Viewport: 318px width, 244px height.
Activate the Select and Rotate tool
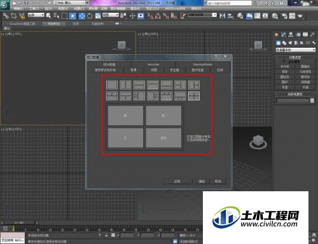coord(90,16)
